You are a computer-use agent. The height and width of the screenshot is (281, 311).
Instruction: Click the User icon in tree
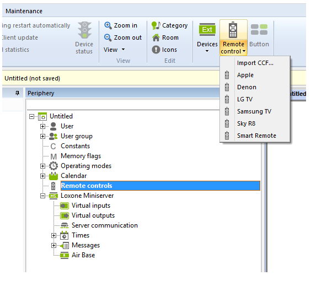(53, 126)
